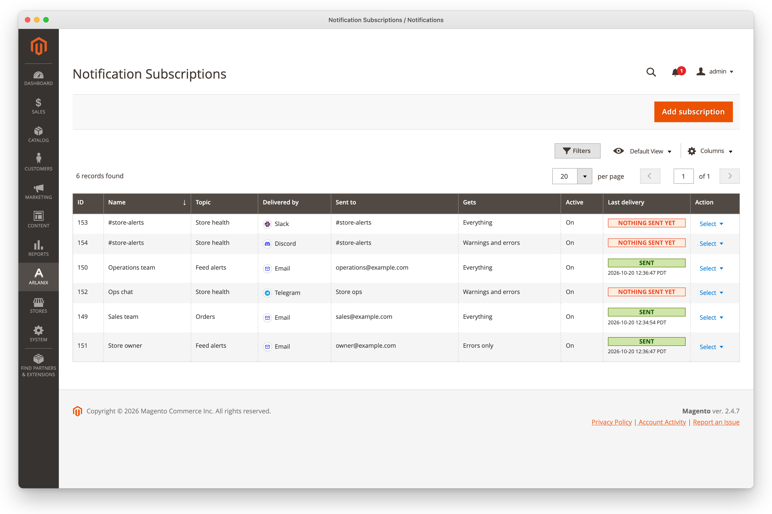
Task: Open the notifications bell
Action: point(678,71)
